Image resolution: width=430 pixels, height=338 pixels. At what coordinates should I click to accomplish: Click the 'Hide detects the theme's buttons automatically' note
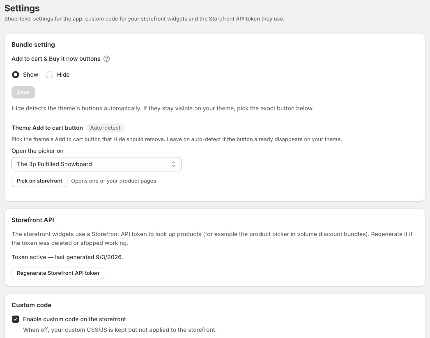click(163, 108)
